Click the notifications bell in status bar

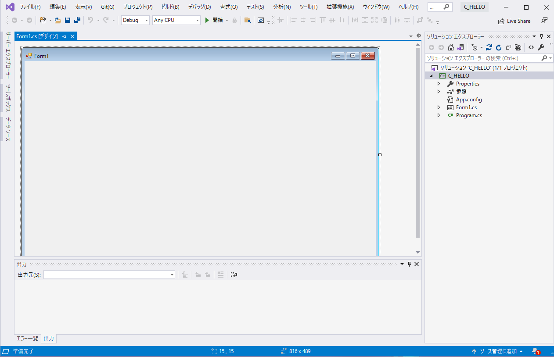click(535, 351)
